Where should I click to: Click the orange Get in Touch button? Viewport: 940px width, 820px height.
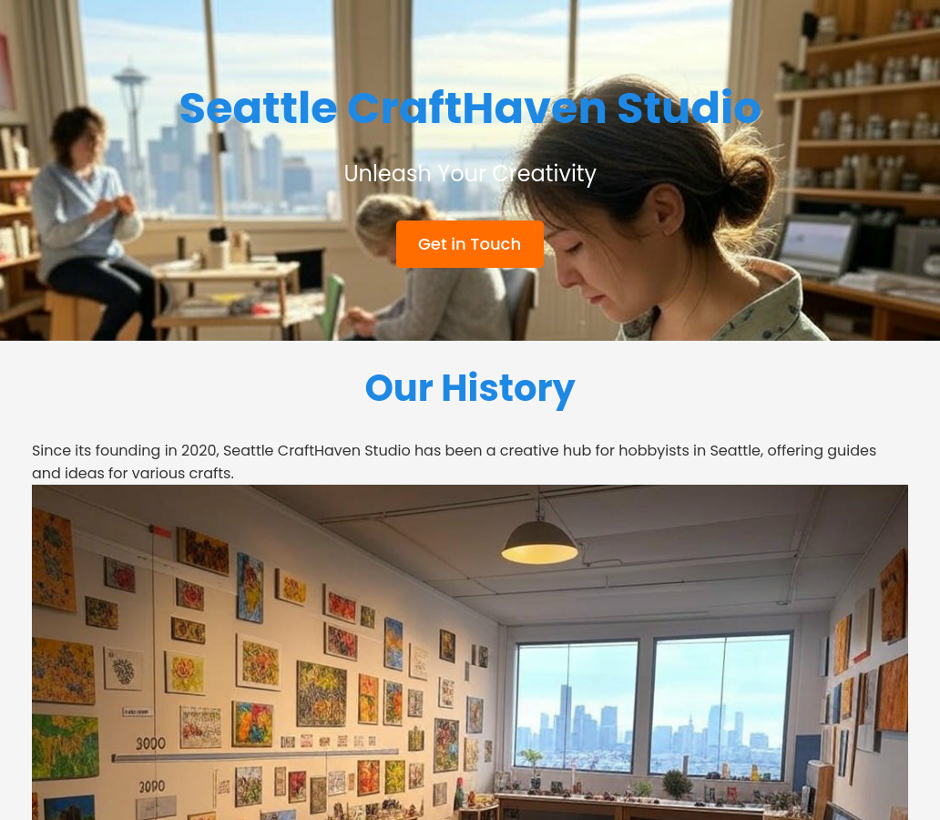[x=469, y=244]
